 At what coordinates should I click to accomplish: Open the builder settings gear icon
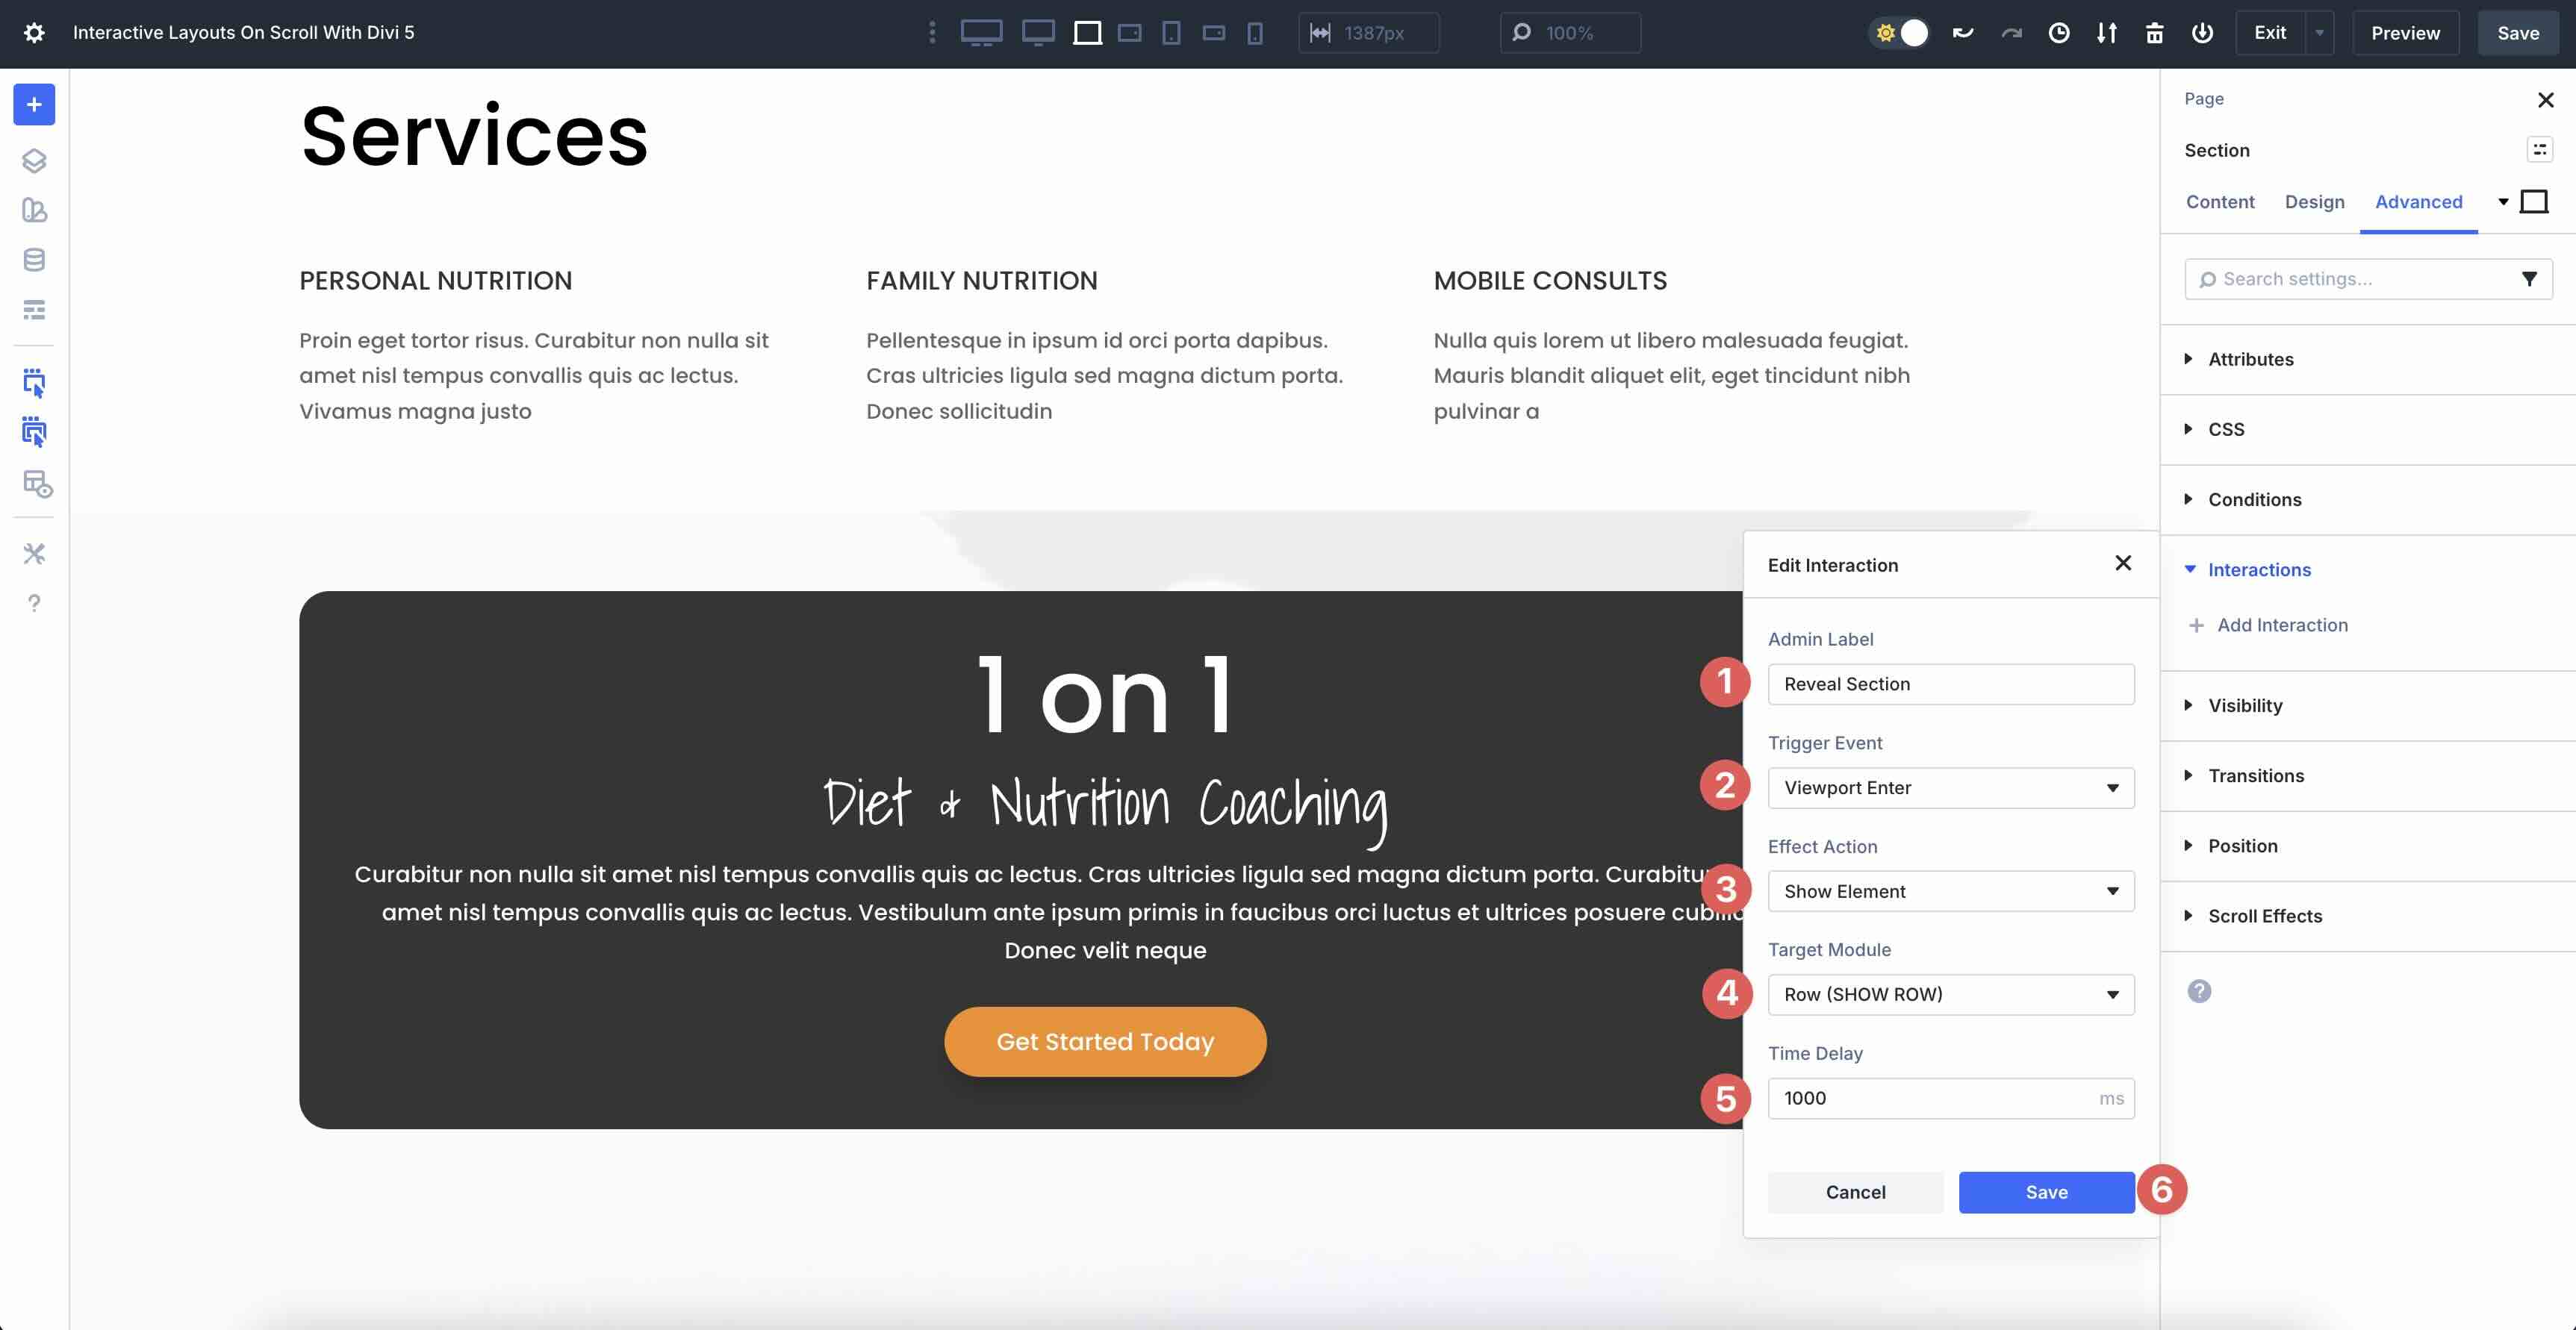(34, 33)
